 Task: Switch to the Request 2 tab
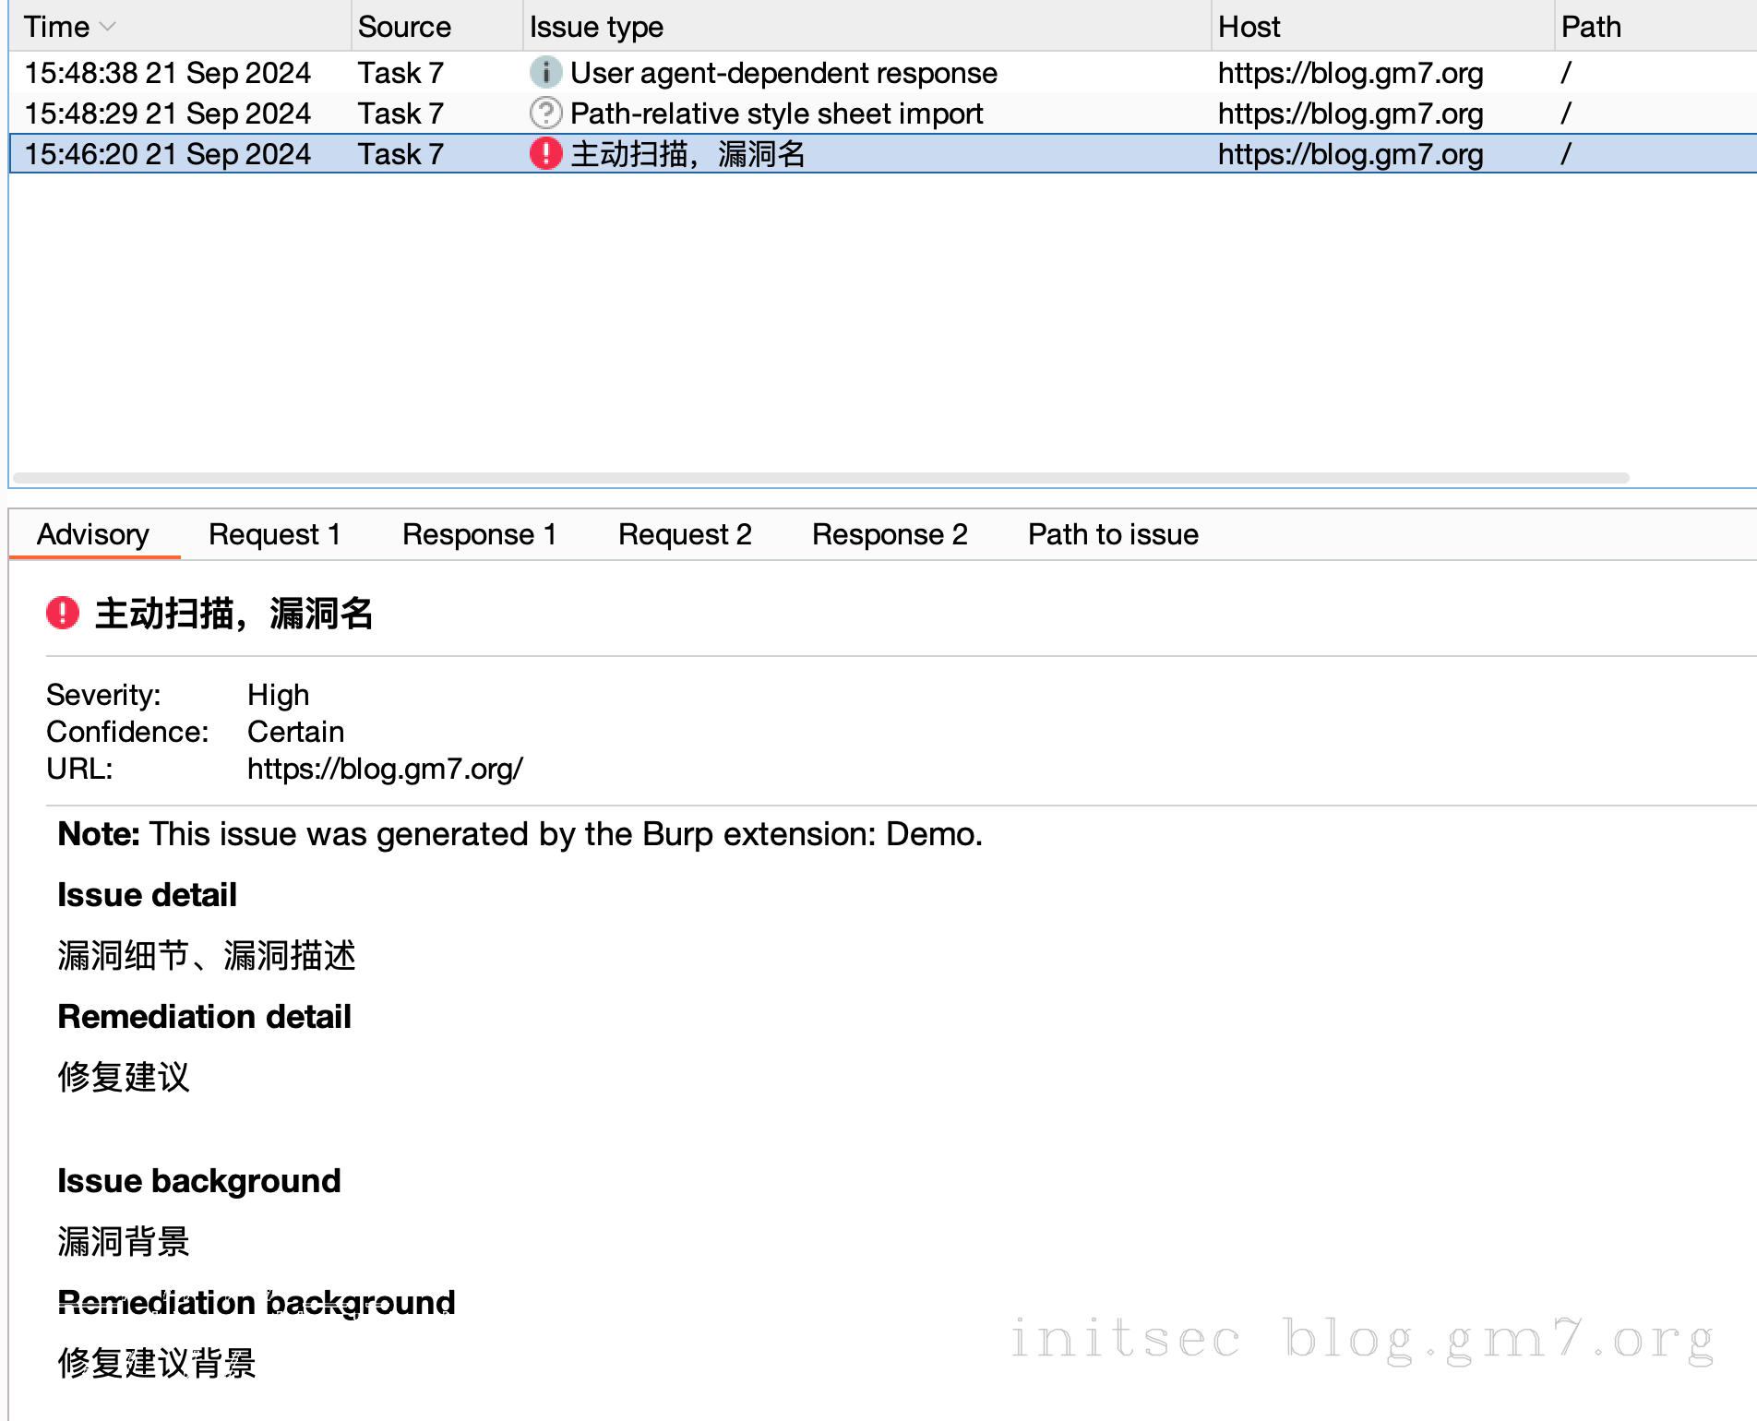(685, 534)
